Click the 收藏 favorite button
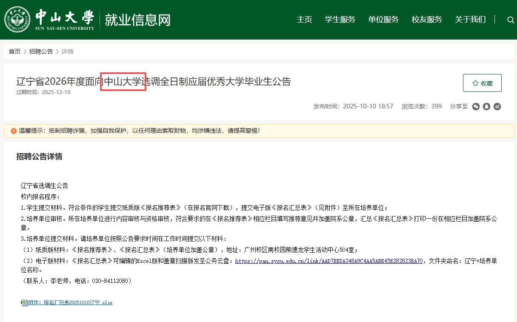 (x=482, y=83)
